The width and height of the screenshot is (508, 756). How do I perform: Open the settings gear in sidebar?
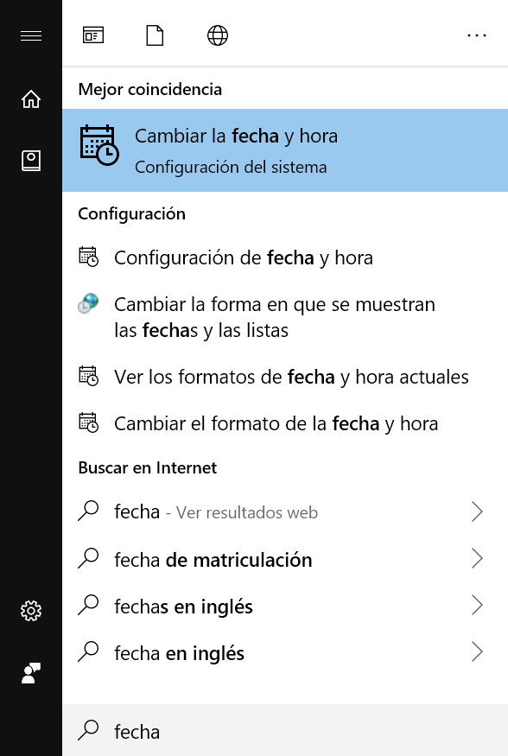[x=31, y=611]
